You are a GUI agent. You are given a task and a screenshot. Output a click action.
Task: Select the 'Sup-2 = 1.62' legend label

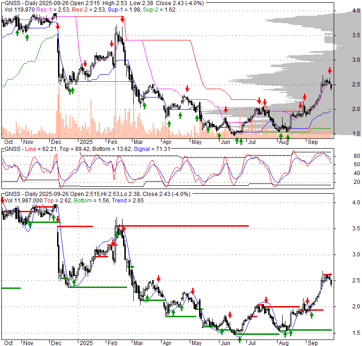159,10
